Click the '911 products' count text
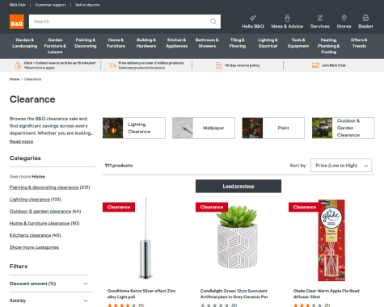This screenshot has height=307, width=384. pyautogui.click(x=119, y=166)
